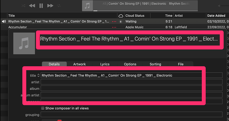Click into the album text field
This screenshot has height=121, width=229.
[131, 88]
